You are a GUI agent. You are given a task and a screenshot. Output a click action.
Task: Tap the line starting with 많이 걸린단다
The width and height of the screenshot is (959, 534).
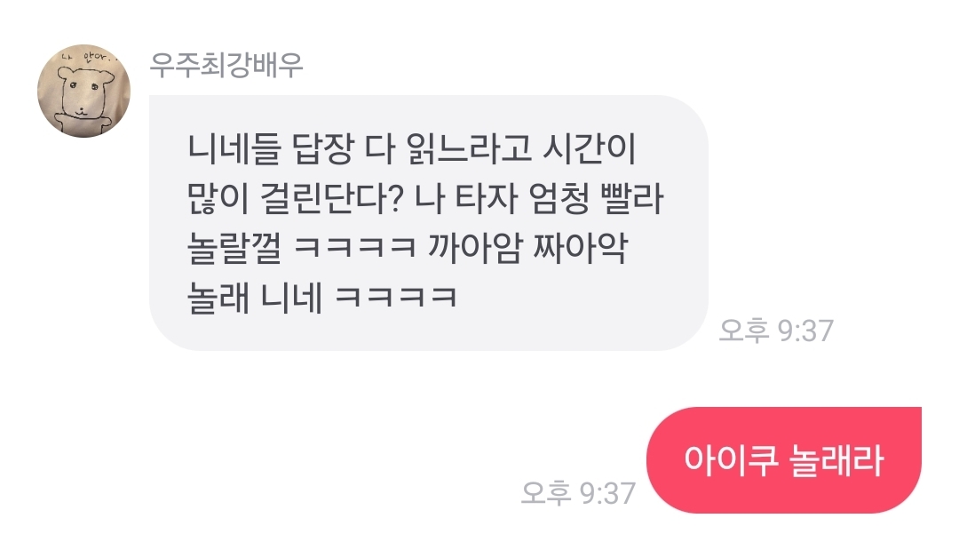(x=425, y=199)
